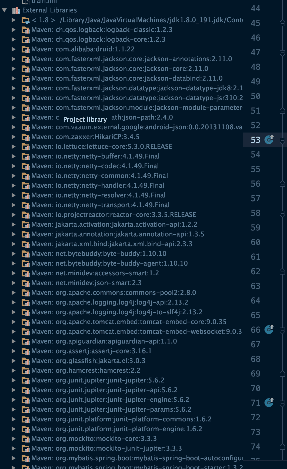Viewport: 287px width, 469px height.
Task: Select Maven: net.minidev:json-smart:2.3
Action: tap(86, 283)
